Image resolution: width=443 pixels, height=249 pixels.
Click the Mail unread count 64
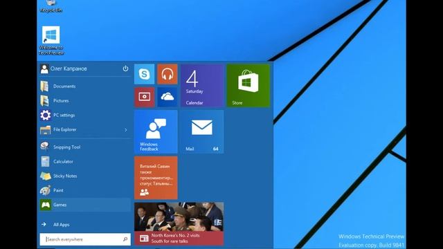point(215,149)
